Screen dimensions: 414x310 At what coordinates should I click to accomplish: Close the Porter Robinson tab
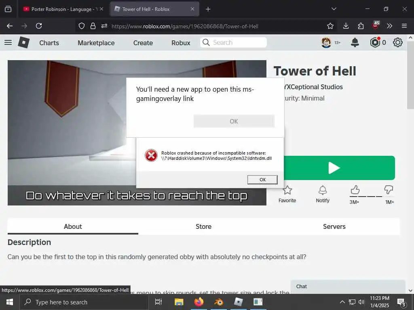101,9
